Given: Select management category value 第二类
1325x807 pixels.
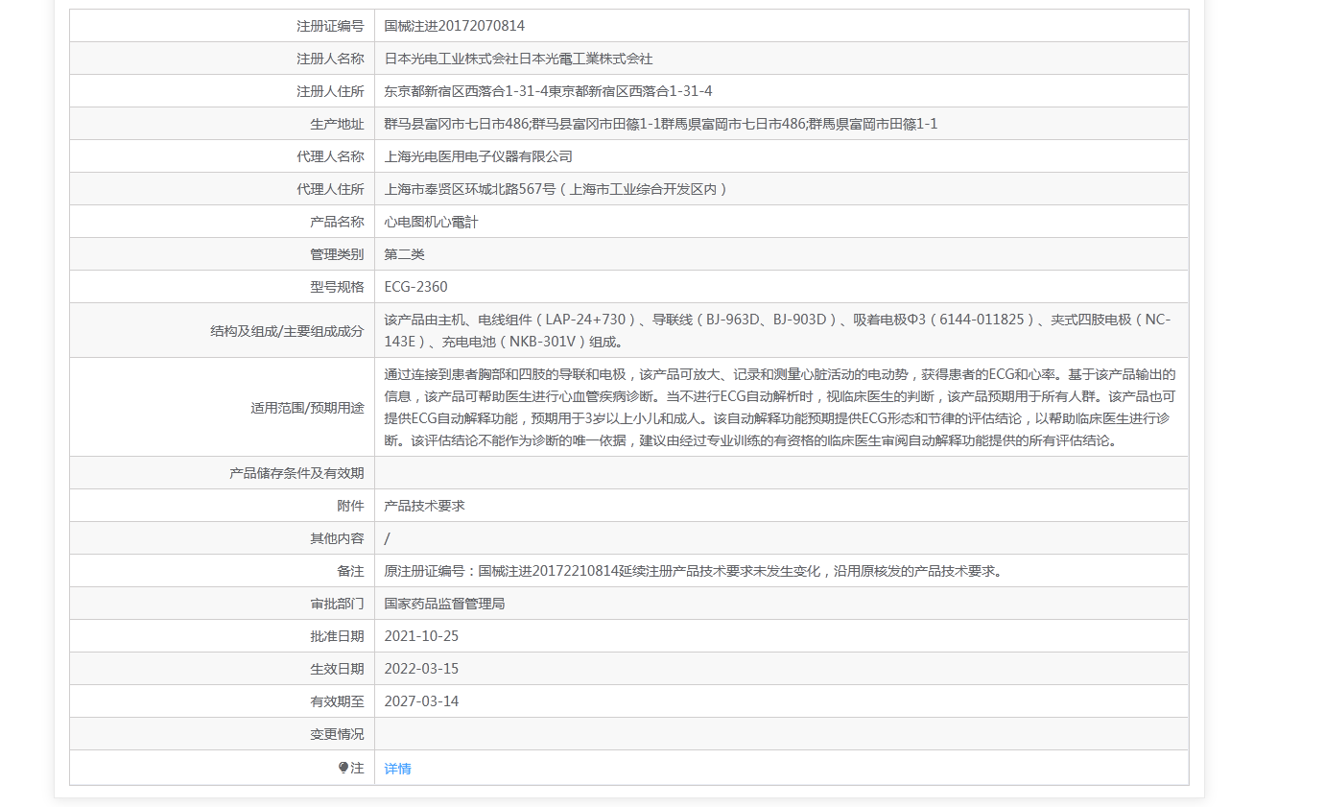Looking at the screenshot, I should pos(404,254).
